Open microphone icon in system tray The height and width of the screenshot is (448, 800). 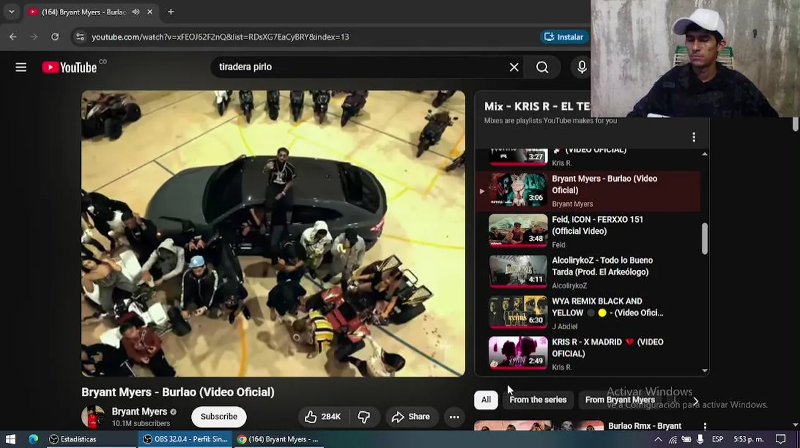700,439
